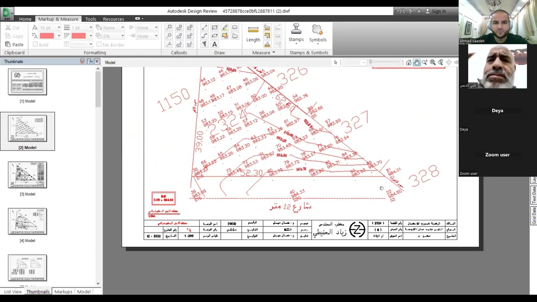537x302 pixels.
Task: Click the Home view icon on canvas toolbar
Action: (x=409, y=62)
